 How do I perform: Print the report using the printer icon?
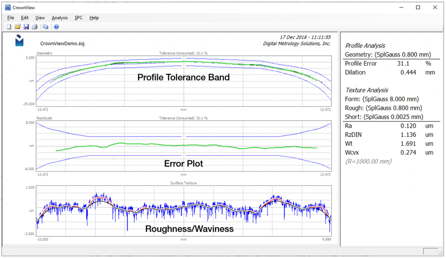[x=34, y=27]
